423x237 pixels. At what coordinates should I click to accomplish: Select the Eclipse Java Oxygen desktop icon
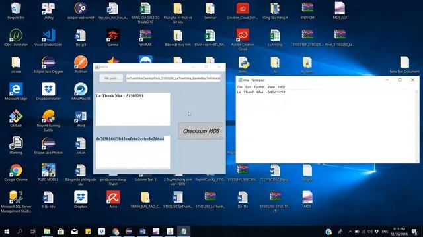48,65
